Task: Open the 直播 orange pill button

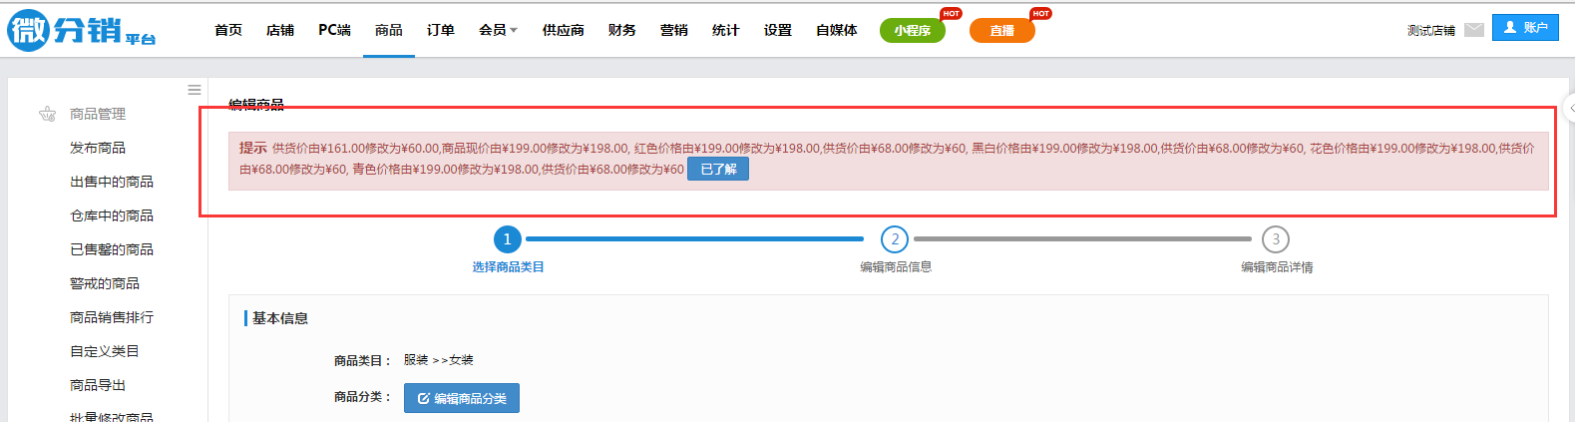Action: [x=1001, y=31]
